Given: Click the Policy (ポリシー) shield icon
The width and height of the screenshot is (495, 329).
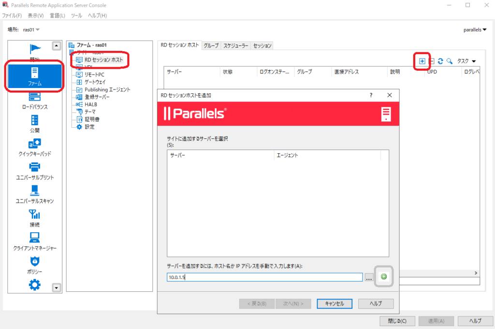Looking at the screenshot, I should 34,264.
